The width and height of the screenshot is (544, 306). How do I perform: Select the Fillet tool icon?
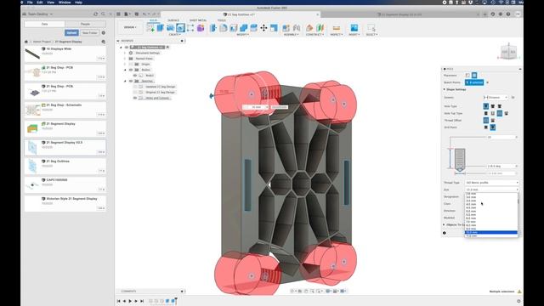pos(224,28)
